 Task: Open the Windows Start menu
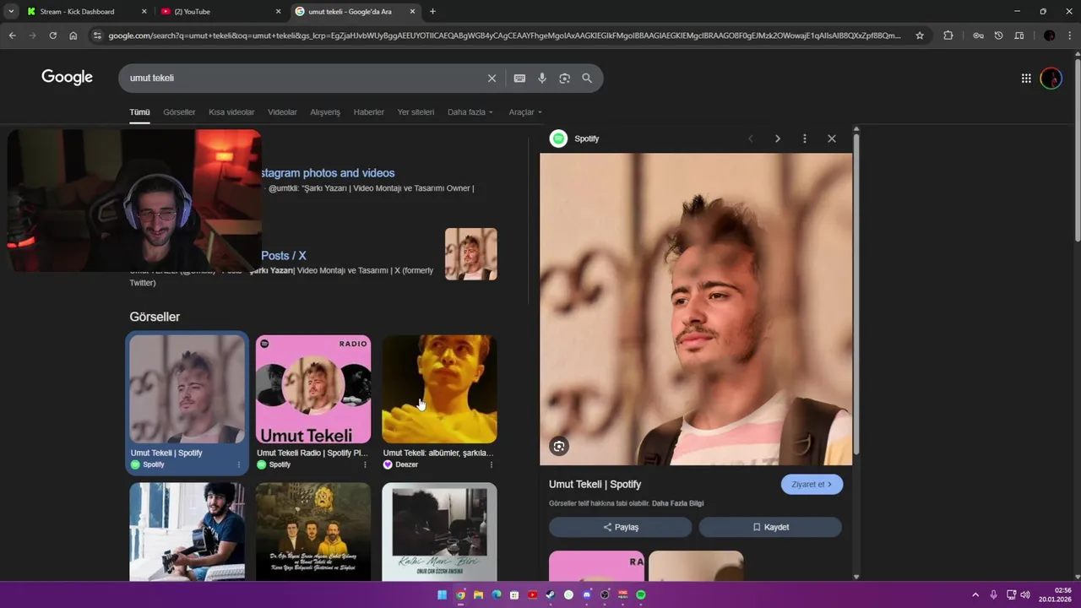pos(443,595)
